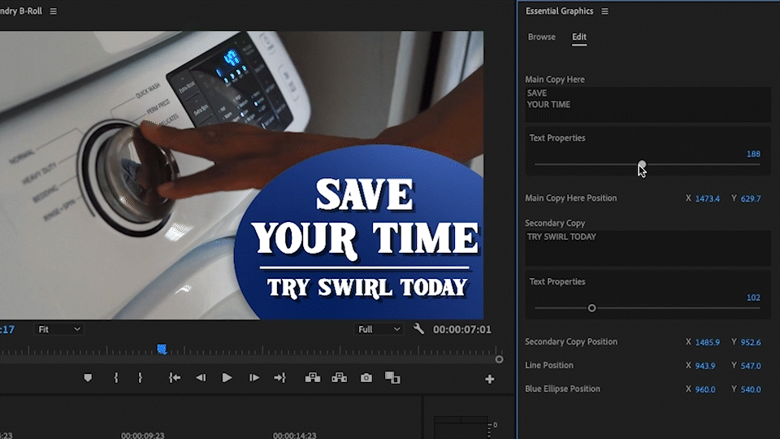Click the Extract button
Viewport: 780px width, 439px height.
pos(340,378)
